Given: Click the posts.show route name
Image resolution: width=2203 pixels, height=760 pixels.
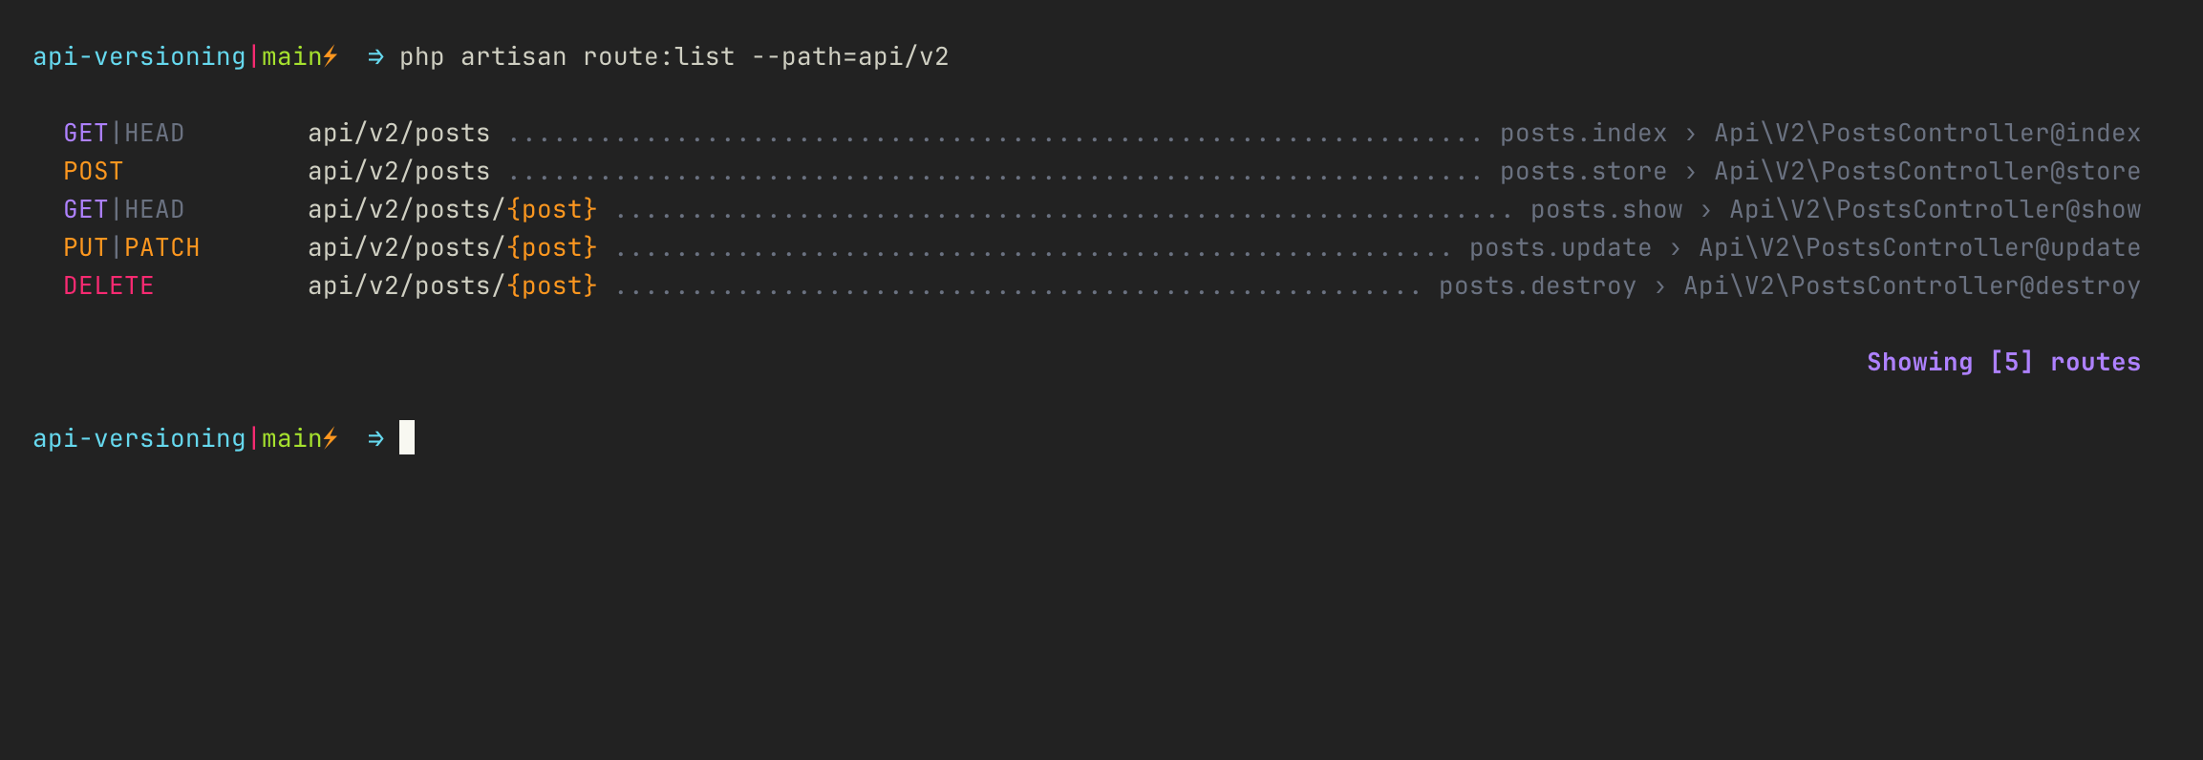Looking at the screenshot, I should (1607, 210).
